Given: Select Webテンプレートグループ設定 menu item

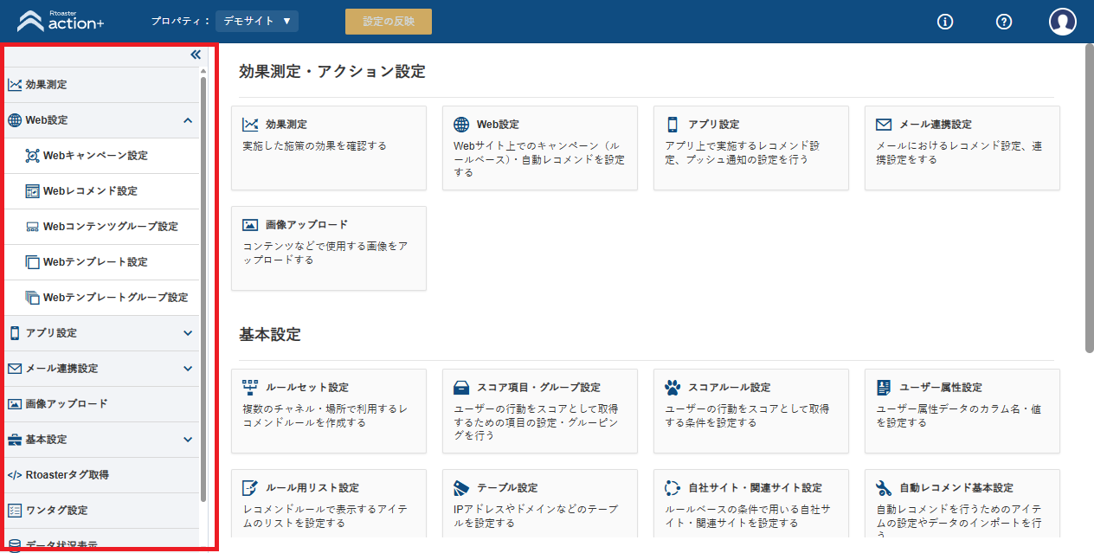Looking at the screenshot, I should tap(101, 298).
